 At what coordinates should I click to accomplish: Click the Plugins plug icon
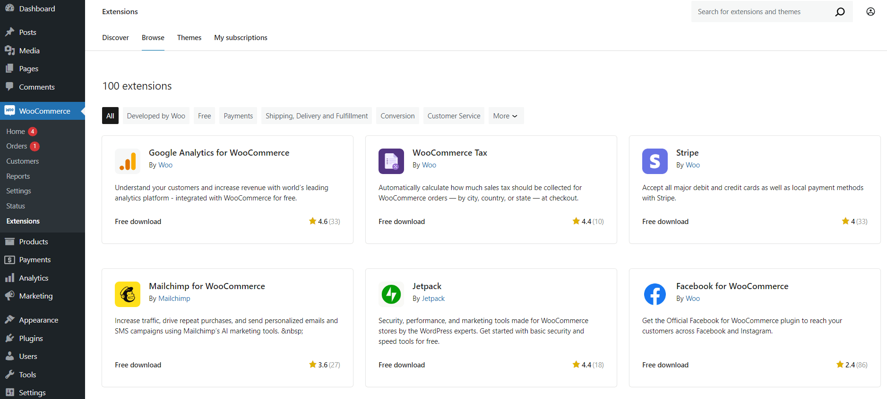click(x=9, y=338)
